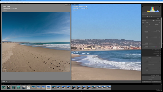163x92 pixels.
Task: Click second window monitor icon
Action: coord(3,84)
